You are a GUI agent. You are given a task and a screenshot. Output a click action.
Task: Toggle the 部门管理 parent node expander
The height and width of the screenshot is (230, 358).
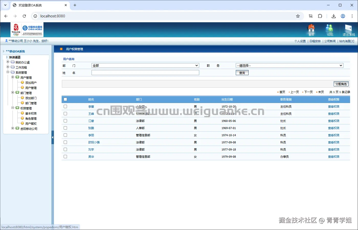(x=13, y=93)
